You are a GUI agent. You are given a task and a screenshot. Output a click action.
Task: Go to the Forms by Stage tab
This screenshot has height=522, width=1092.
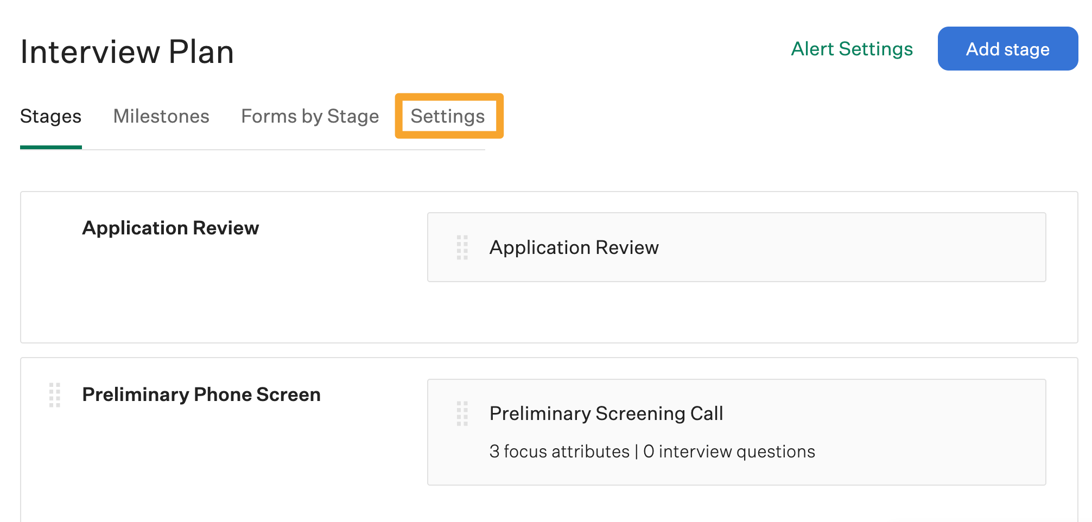tap(310, 116)
